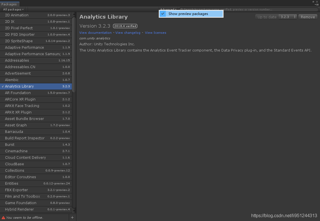Image resolution: width=320 pixels, height=221 pixels.
Task: Select the 2D IK package
Action: [36, 22]
